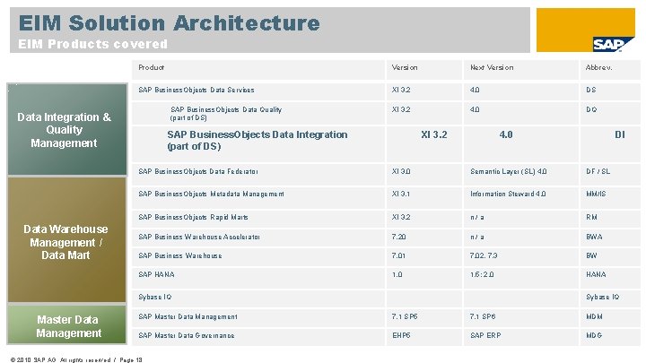Image resolution: width=646 pixels, height=363 pixels.
Task: Select SAP BusinessObjects Data Federator entry
Action: [197, 171]
